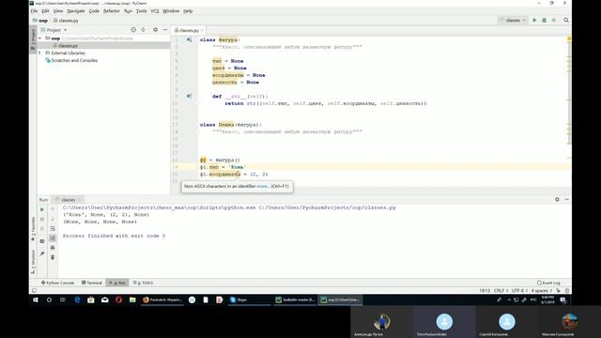Open the Project panel settings gear
The height and width of the screenshot is (338, 601).
tap(155, 30)
